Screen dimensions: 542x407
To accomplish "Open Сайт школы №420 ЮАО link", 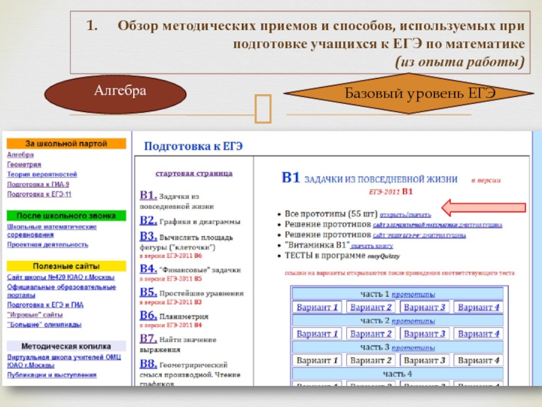I will [60, 277].
